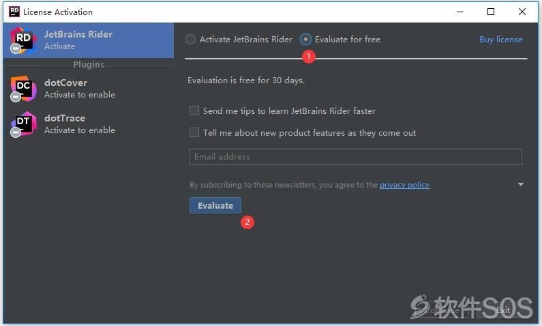The width and height of the screenshot is (542, 326).
Task: Minimize the License Activation window
Action: coord(460,12)
